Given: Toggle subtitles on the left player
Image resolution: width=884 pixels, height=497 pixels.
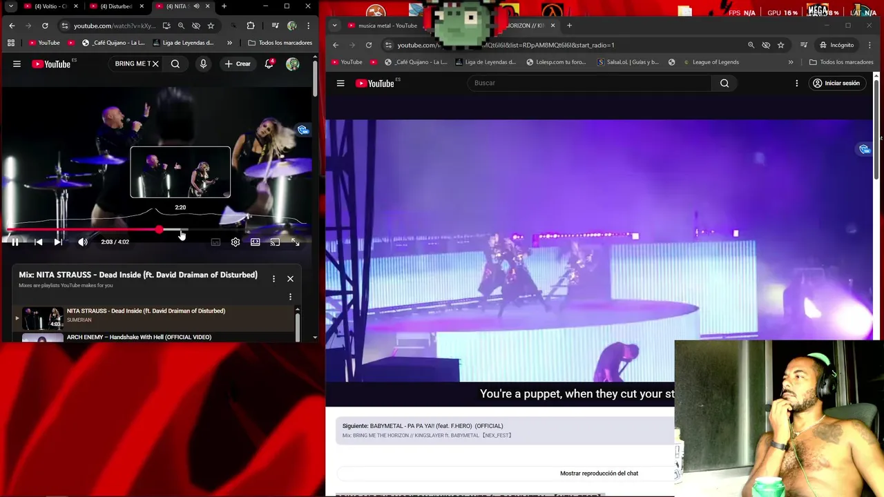Looking at the screenshot, I should [215, 242].
